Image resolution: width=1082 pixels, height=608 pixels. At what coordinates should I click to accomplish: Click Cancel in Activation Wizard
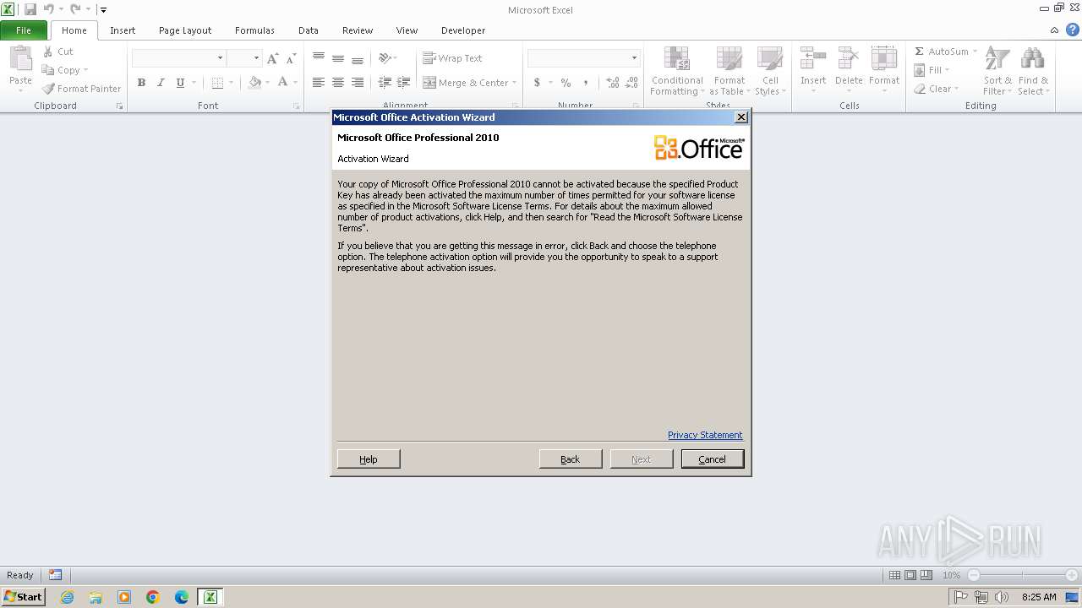[713, 459]
